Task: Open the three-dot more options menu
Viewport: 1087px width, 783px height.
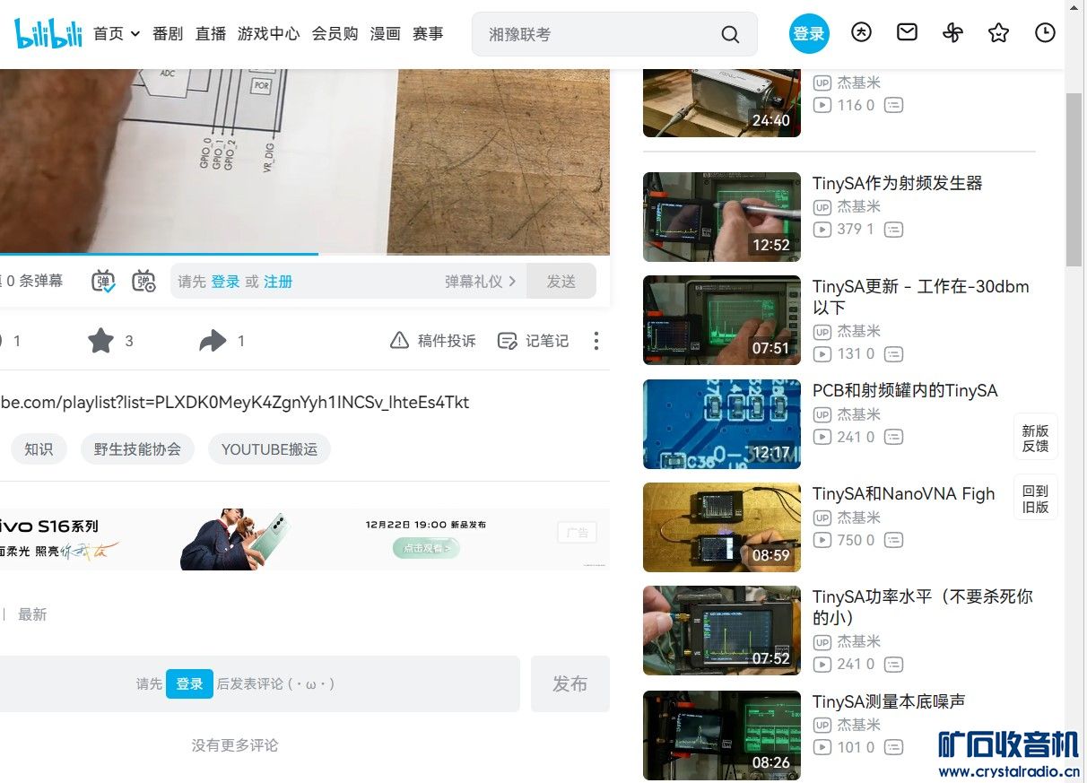Action: click(596, 341)
